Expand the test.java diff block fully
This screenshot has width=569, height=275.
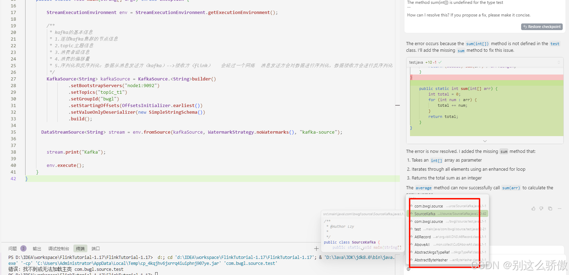(559, 62)
